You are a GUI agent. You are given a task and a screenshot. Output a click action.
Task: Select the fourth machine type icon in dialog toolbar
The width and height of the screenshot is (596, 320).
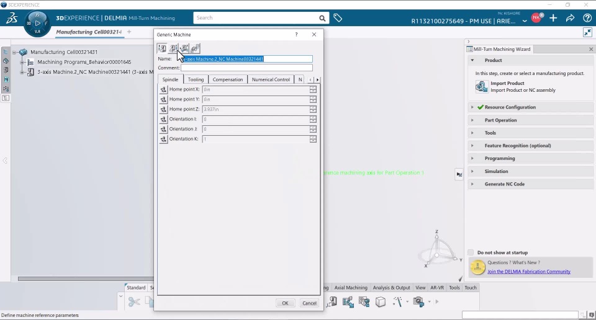tap(196, 48)
